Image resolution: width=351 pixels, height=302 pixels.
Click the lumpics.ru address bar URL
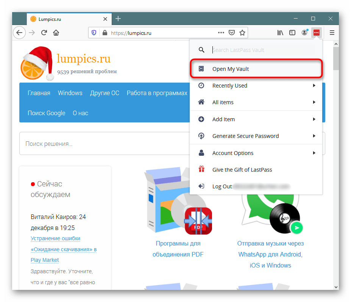click(x=131, y=33)
